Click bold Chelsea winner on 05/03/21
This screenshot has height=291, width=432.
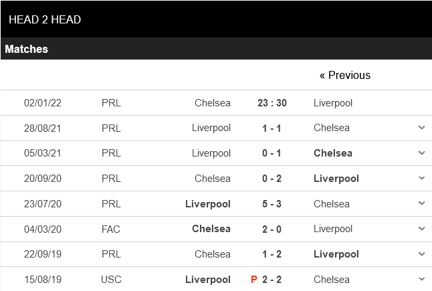coord(333,153)
